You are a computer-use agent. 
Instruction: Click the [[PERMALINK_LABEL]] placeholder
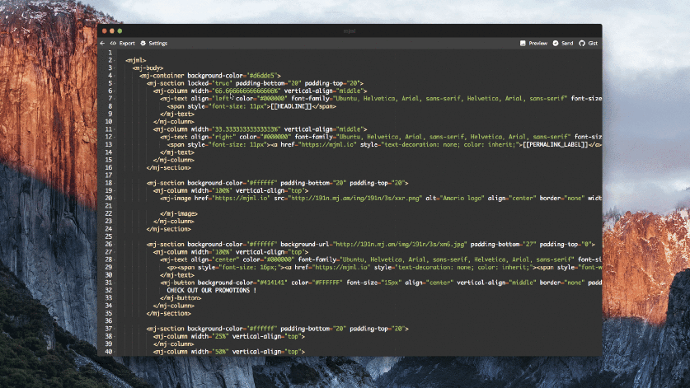[556, 145]
